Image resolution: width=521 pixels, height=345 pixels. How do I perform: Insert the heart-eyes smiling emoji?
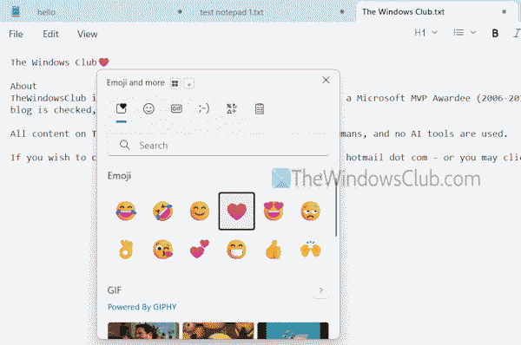(x=274, y=211)
